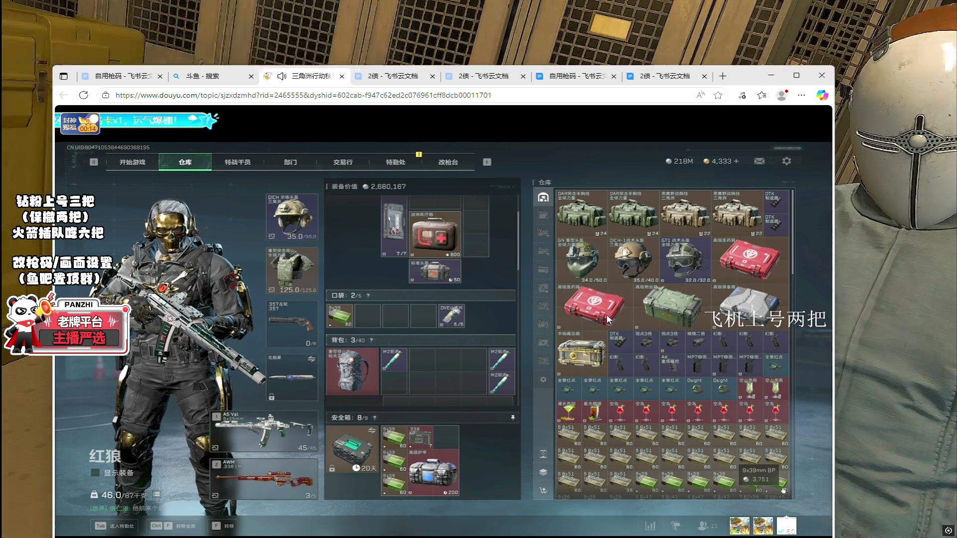The width and height of the screenshot is (957, 538).
Task: Select the 开始游戏 game tab
Action: [x=132, y=162]
